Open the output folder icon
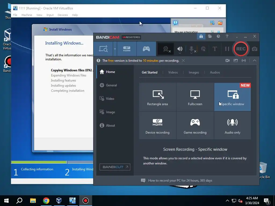This screenshot has height=206, width=275. pos(210,36)
